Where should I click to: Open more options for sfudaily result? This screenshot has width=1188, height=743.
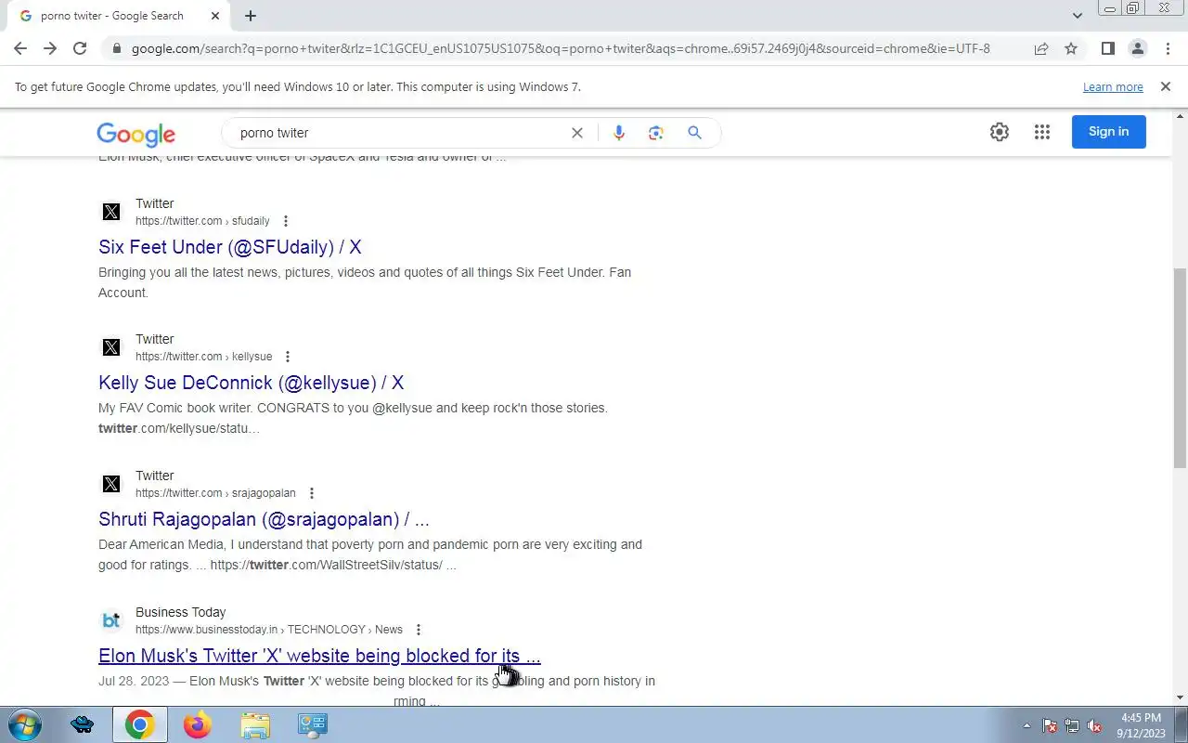(286, 221)
